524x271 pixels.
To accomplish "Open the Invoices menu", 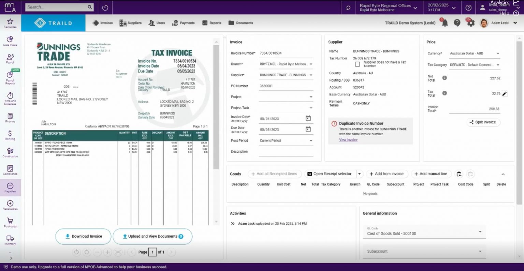I will coord(103,23).
